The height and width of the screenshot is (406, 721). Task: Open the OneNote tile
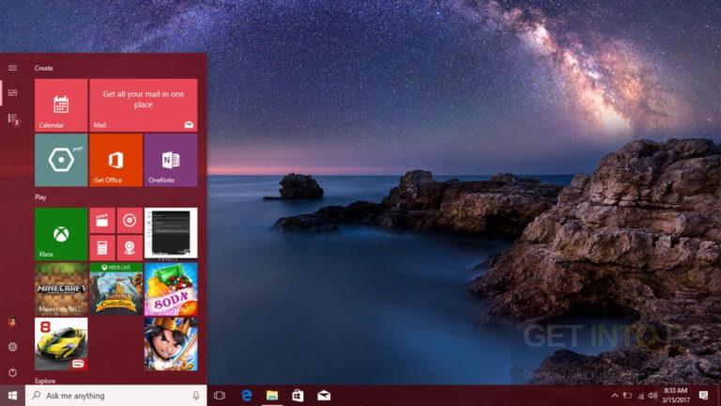coord(170,160)
